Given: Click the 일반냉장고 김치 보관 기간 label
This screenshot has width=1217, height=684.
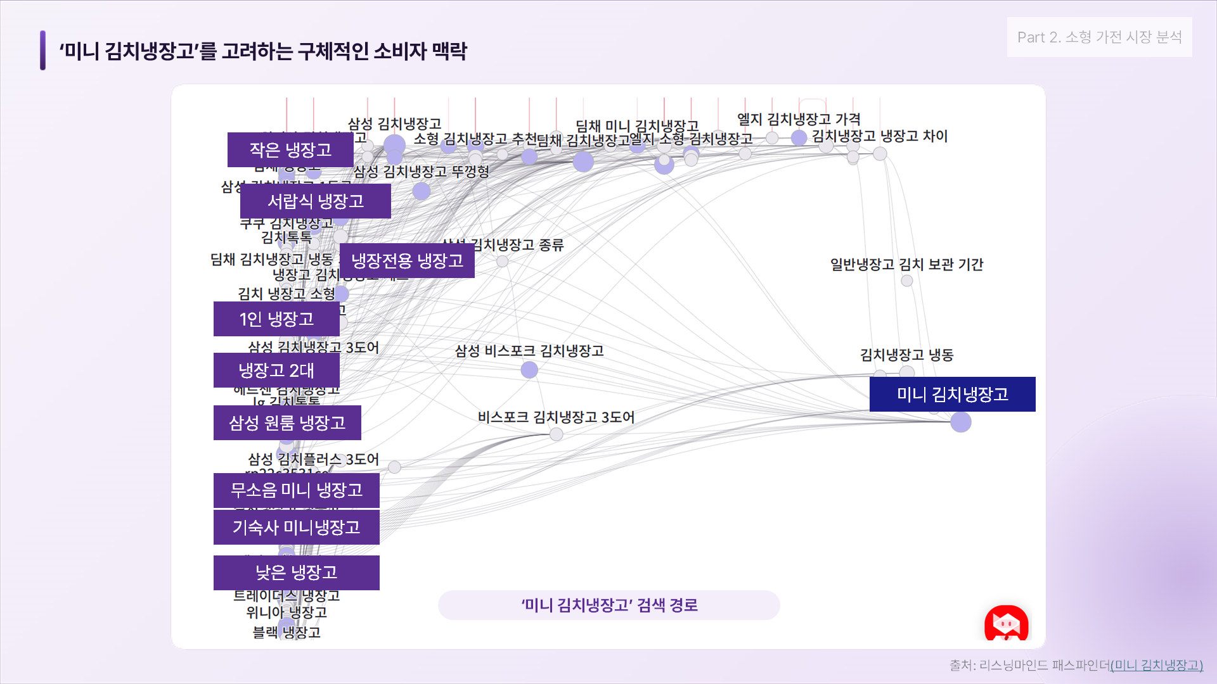Looking at the screenshot, I should [907, 264].
